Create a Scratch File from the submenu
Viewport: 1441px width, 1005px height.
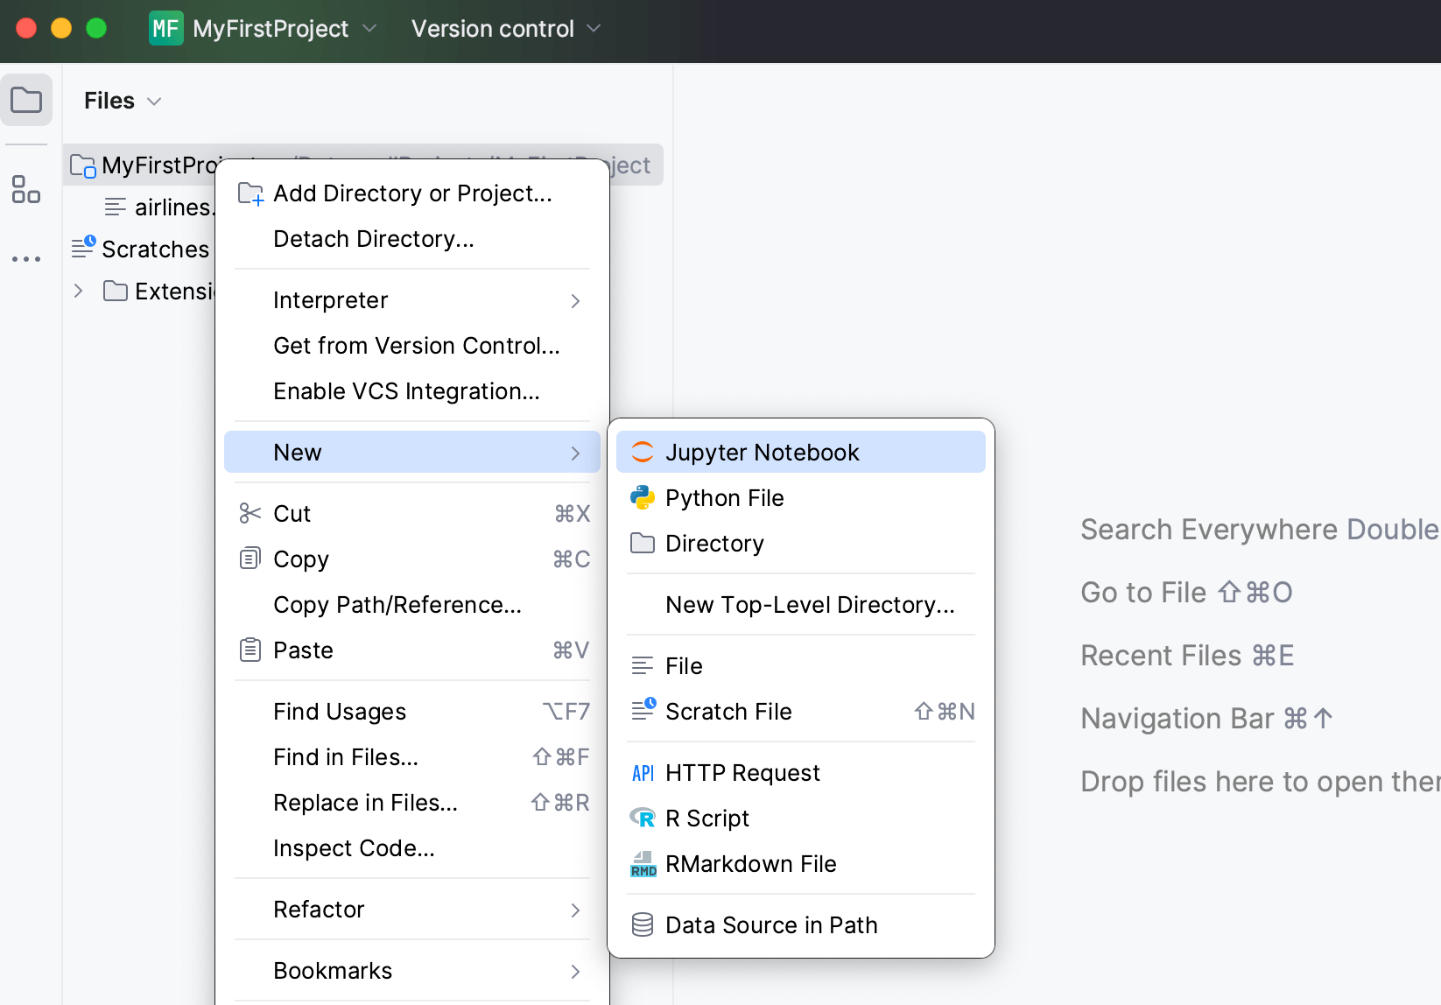click(728, 711)
